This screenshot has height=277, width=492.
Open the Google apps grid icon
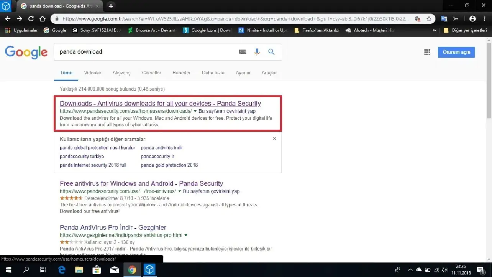pyautogui.click(x=427, y=52)
